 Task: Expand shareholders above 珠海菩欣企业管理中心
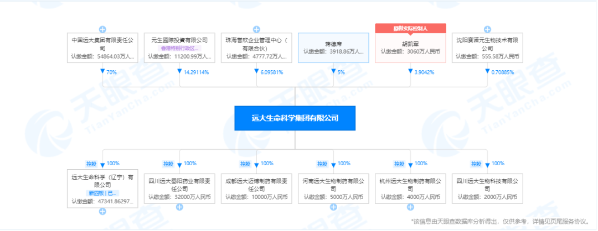click(256, 29)
